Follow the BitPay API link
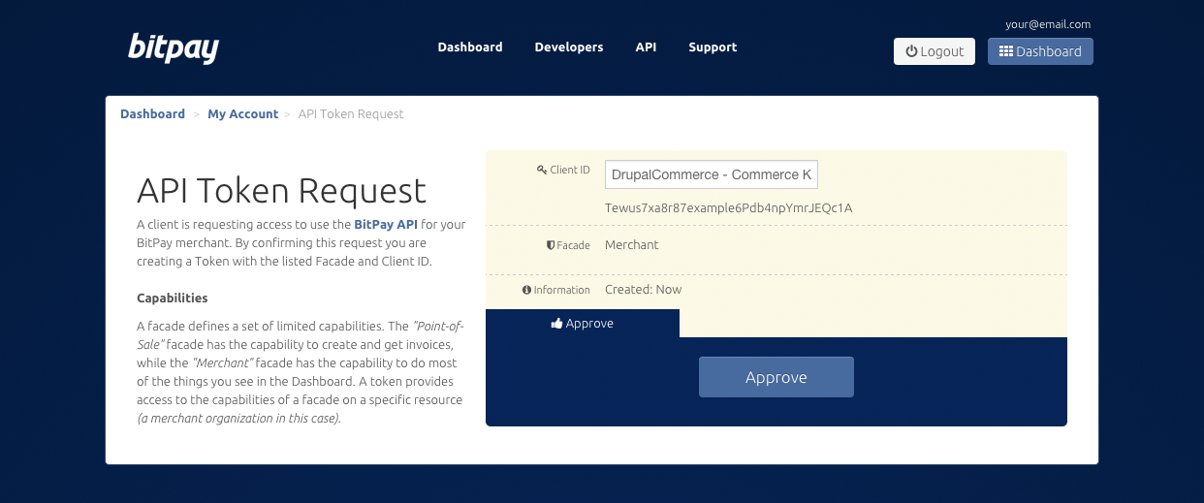This screenshot has width=1204, height=503. (x=385, y=224)
